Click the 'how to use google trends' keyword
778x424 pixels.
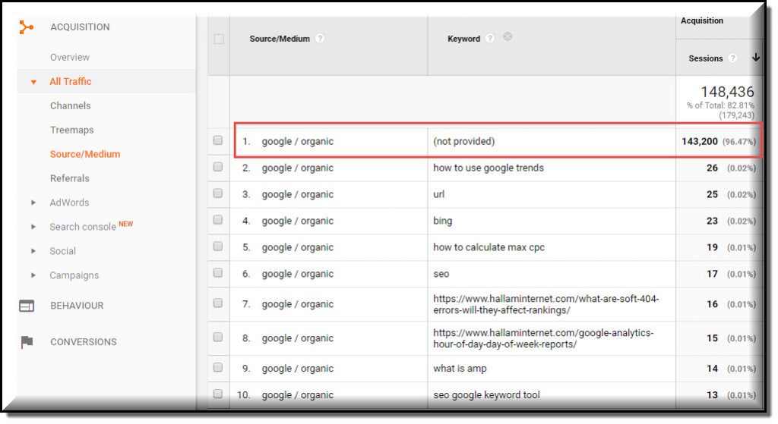[x=489, y=168]
